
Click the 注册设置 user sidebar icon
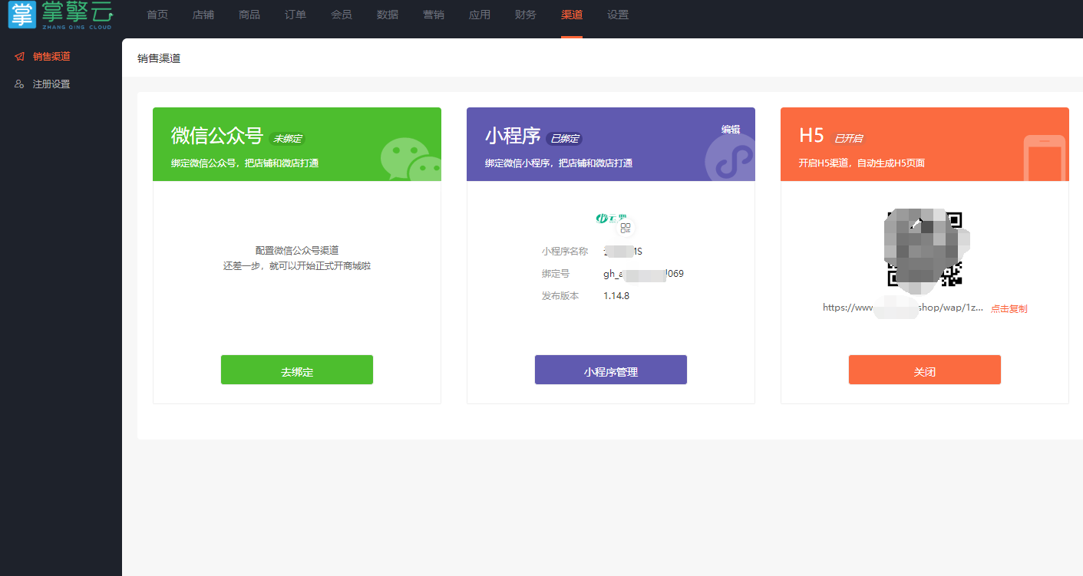coord(19,84)
